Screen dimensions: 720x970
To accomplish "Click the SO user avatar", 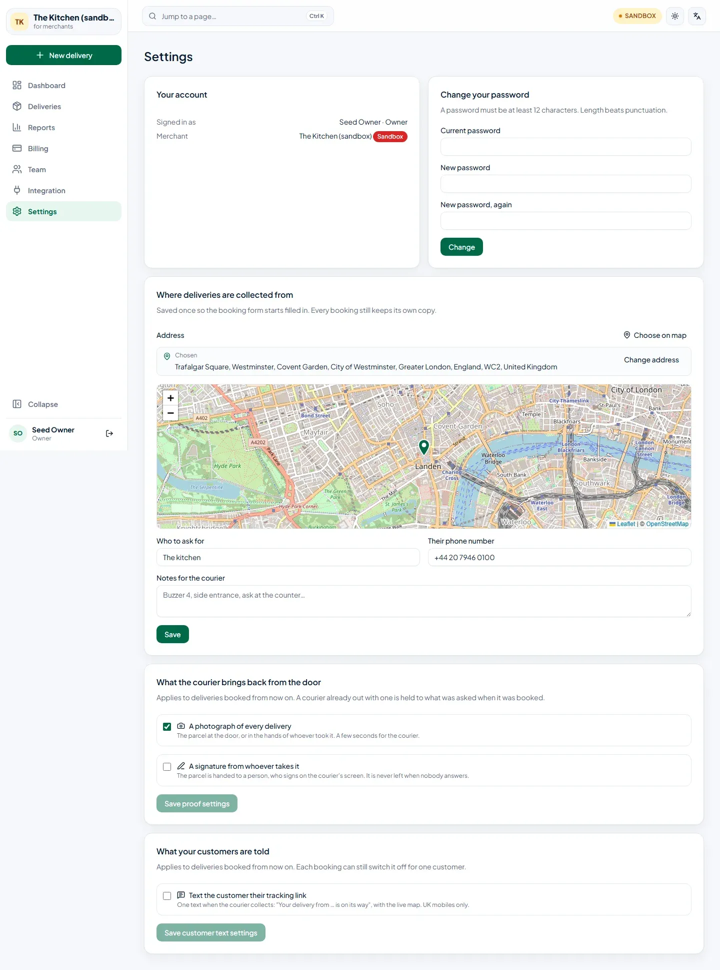I will pyautogui.click(x=18, y=433).
